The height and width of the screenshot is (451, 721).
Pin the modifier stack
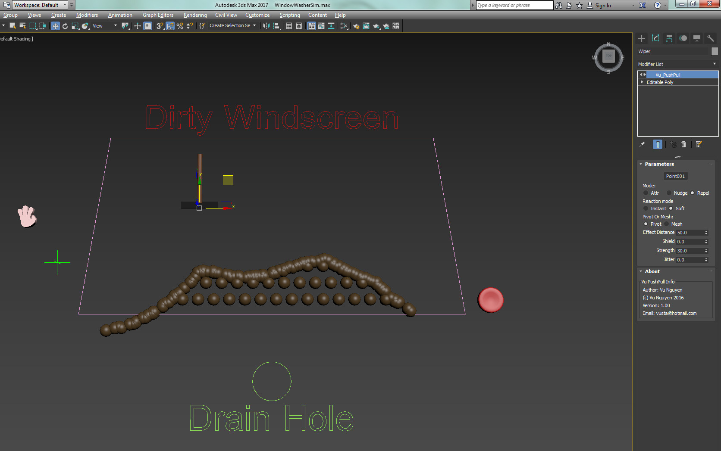(642, 145)
